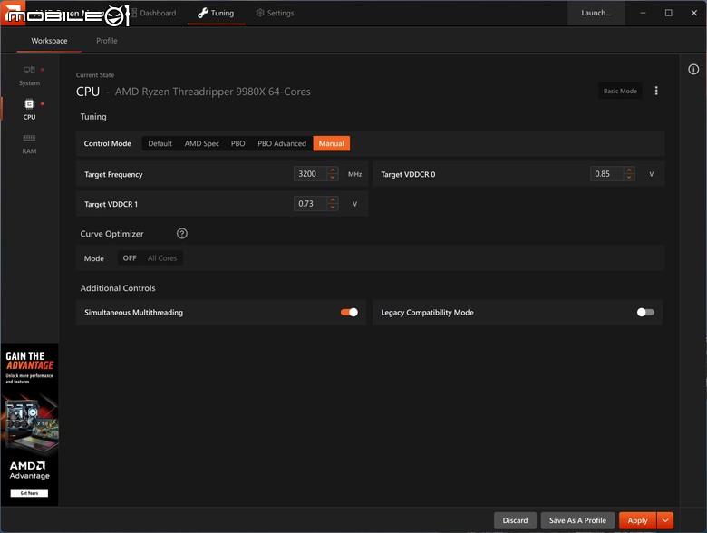Close the application window
Screen dimensions: 707x533
(694, 13)
